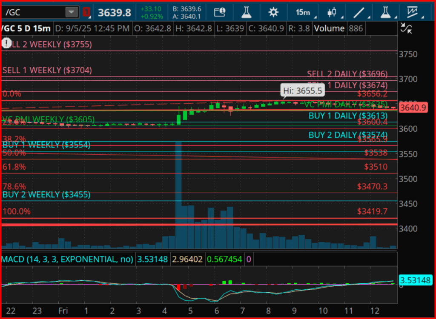Open Studies via first flask icon
Image resolution: width=436 pixels, height=319 pixels.
pos(247,12)
